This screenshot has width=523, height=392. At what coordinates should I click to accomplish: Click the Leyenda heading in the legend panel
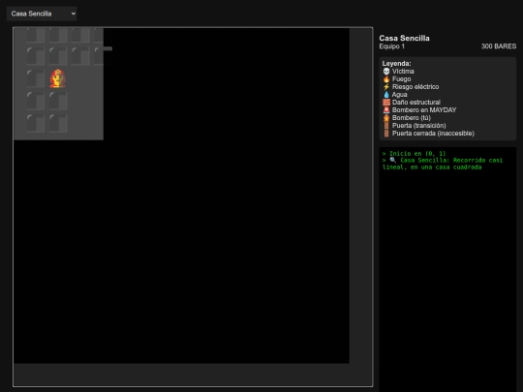[396, 63]
